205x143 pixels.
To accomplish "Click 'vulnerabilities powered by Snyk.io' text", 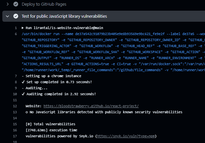I will point(59,136).
